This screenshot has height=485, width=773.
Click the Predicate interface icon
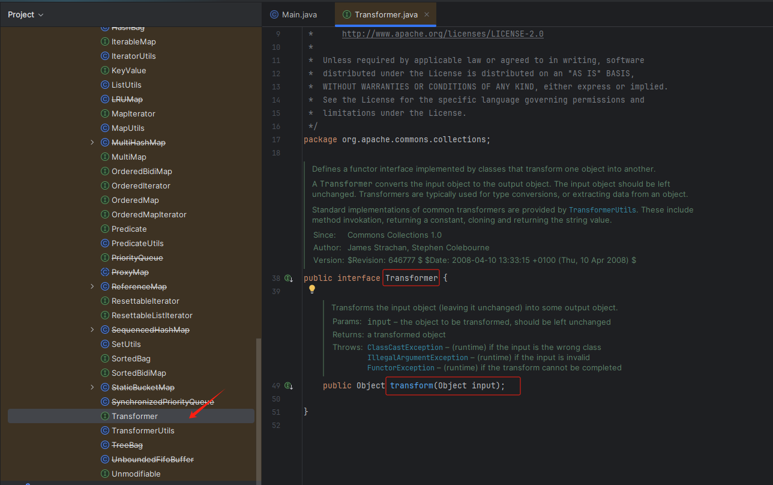105,229
